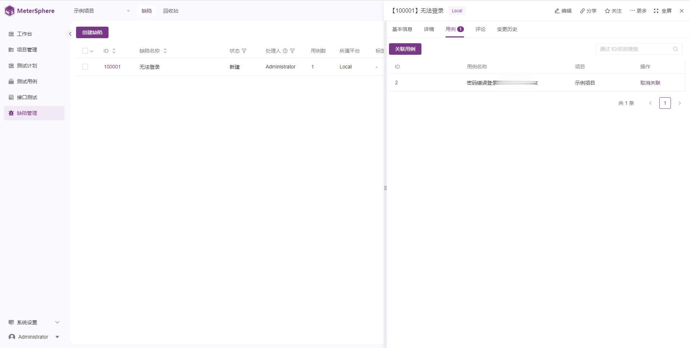Click the 密码错误登录 case name cell
Screen dimensions: 690x348
coord(502,83)
